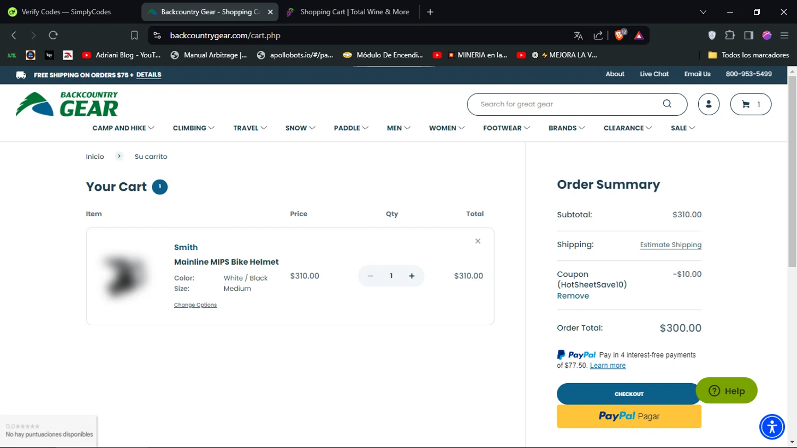Image resolution: width=797 pixels, height=448 pixels.
Task: Click the Estimate Shipping link
Action: [x=671, y=245]
